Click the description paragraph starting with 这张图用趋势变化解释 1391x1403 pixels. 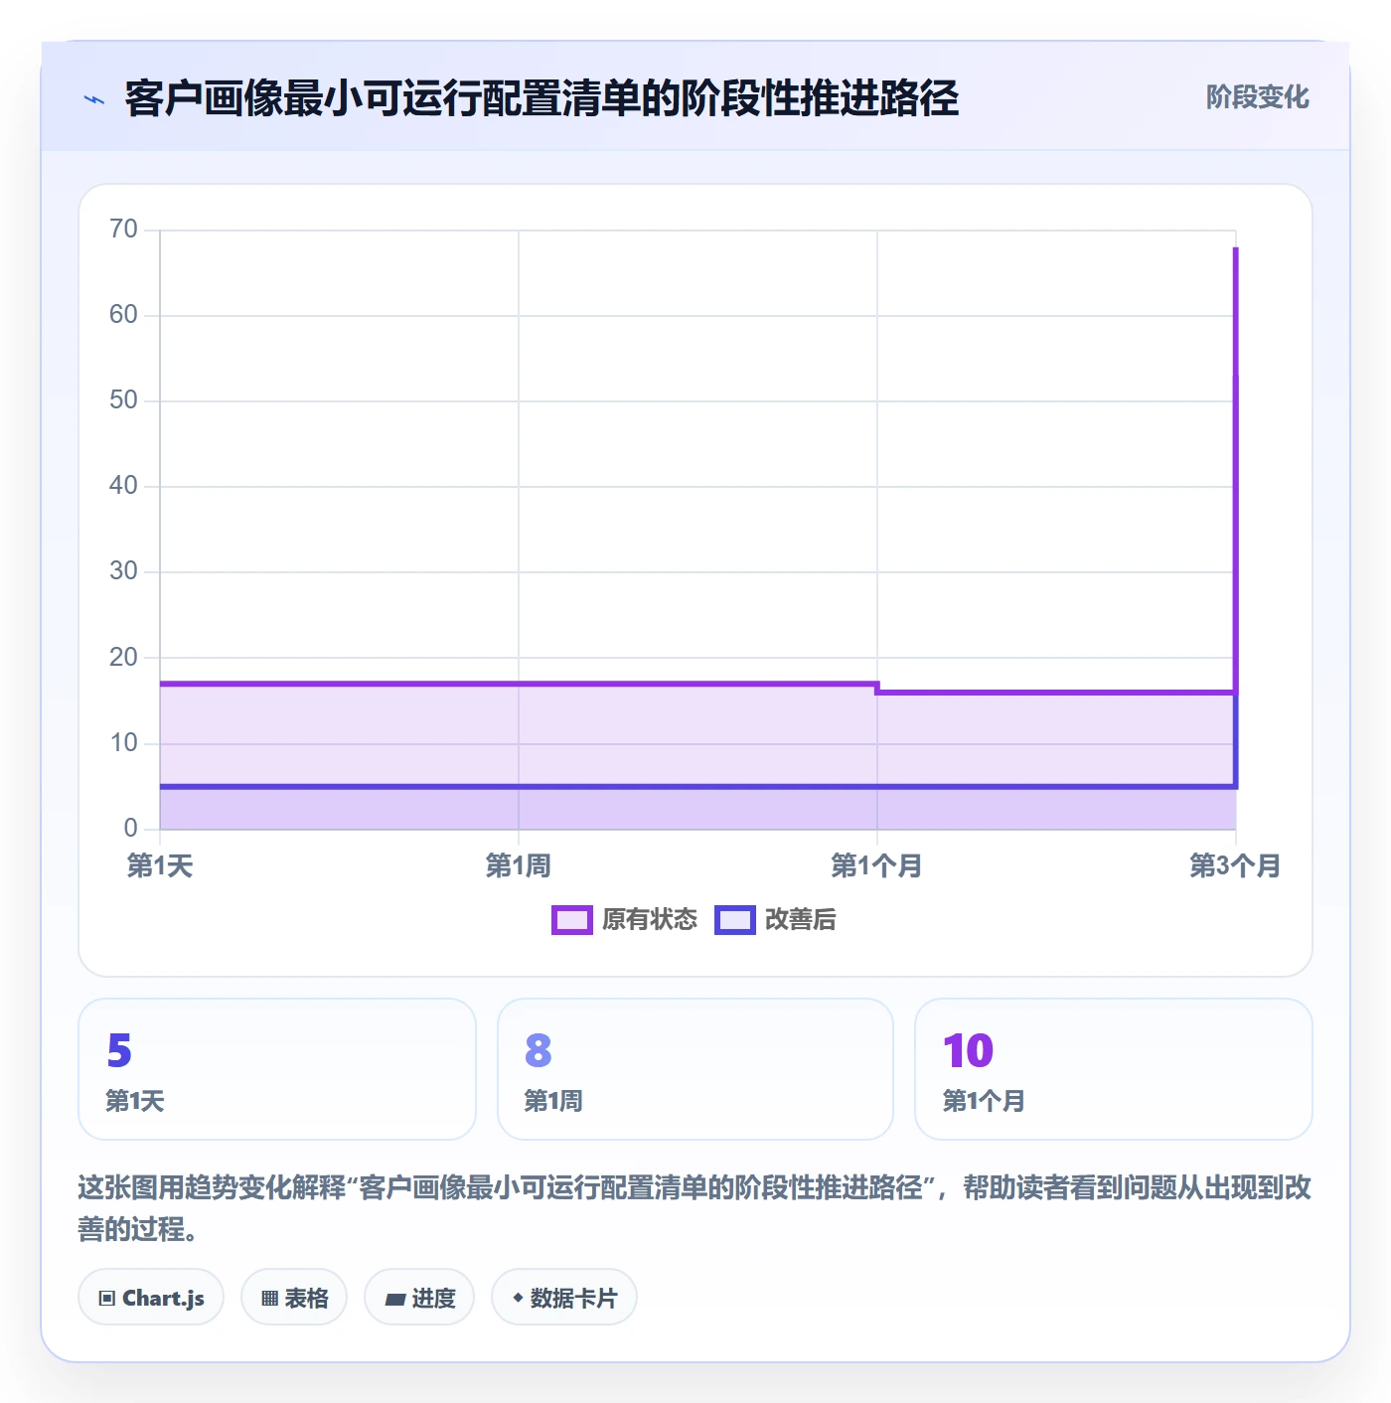point(695,1208)
